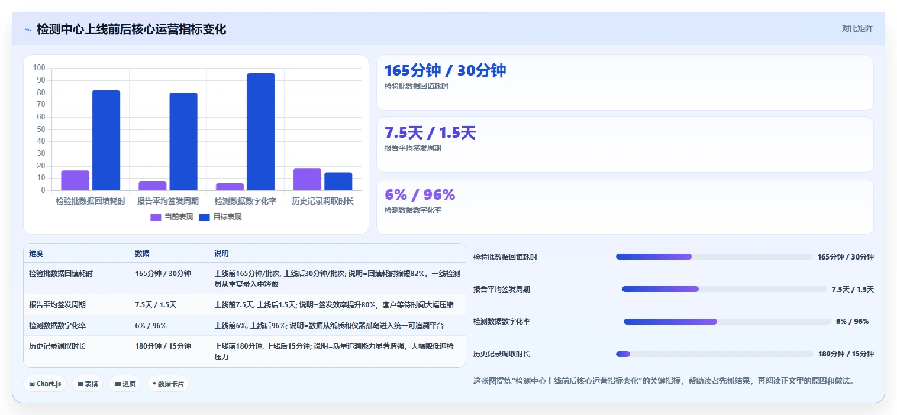Viewport: 897px width, 415px height.
Task: Click the purple bar for 检验批数据回填耗时
Action: [75, 180]
